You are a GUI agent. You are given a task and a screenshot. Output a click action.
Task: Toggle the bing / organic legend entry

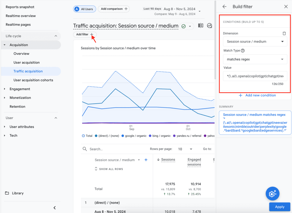[160, 136]
